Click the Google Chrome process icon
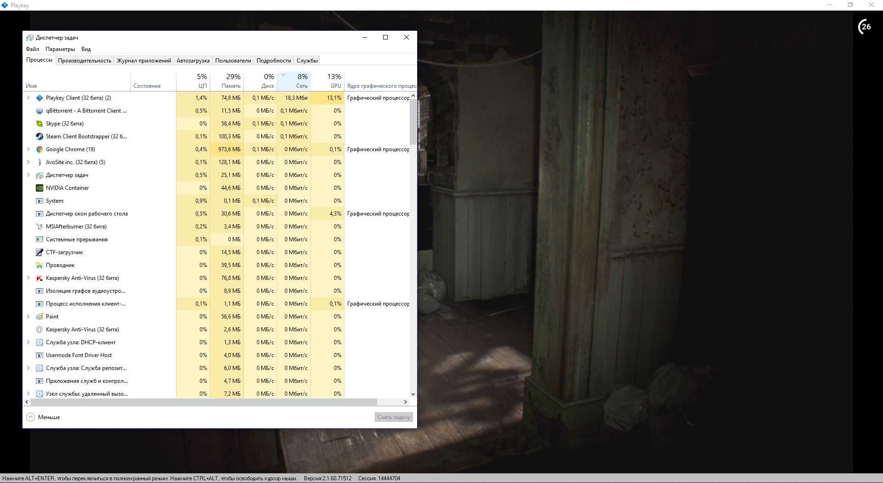This screenshot has height=483, width=883. pyautogui.click(x=40, y=149)
